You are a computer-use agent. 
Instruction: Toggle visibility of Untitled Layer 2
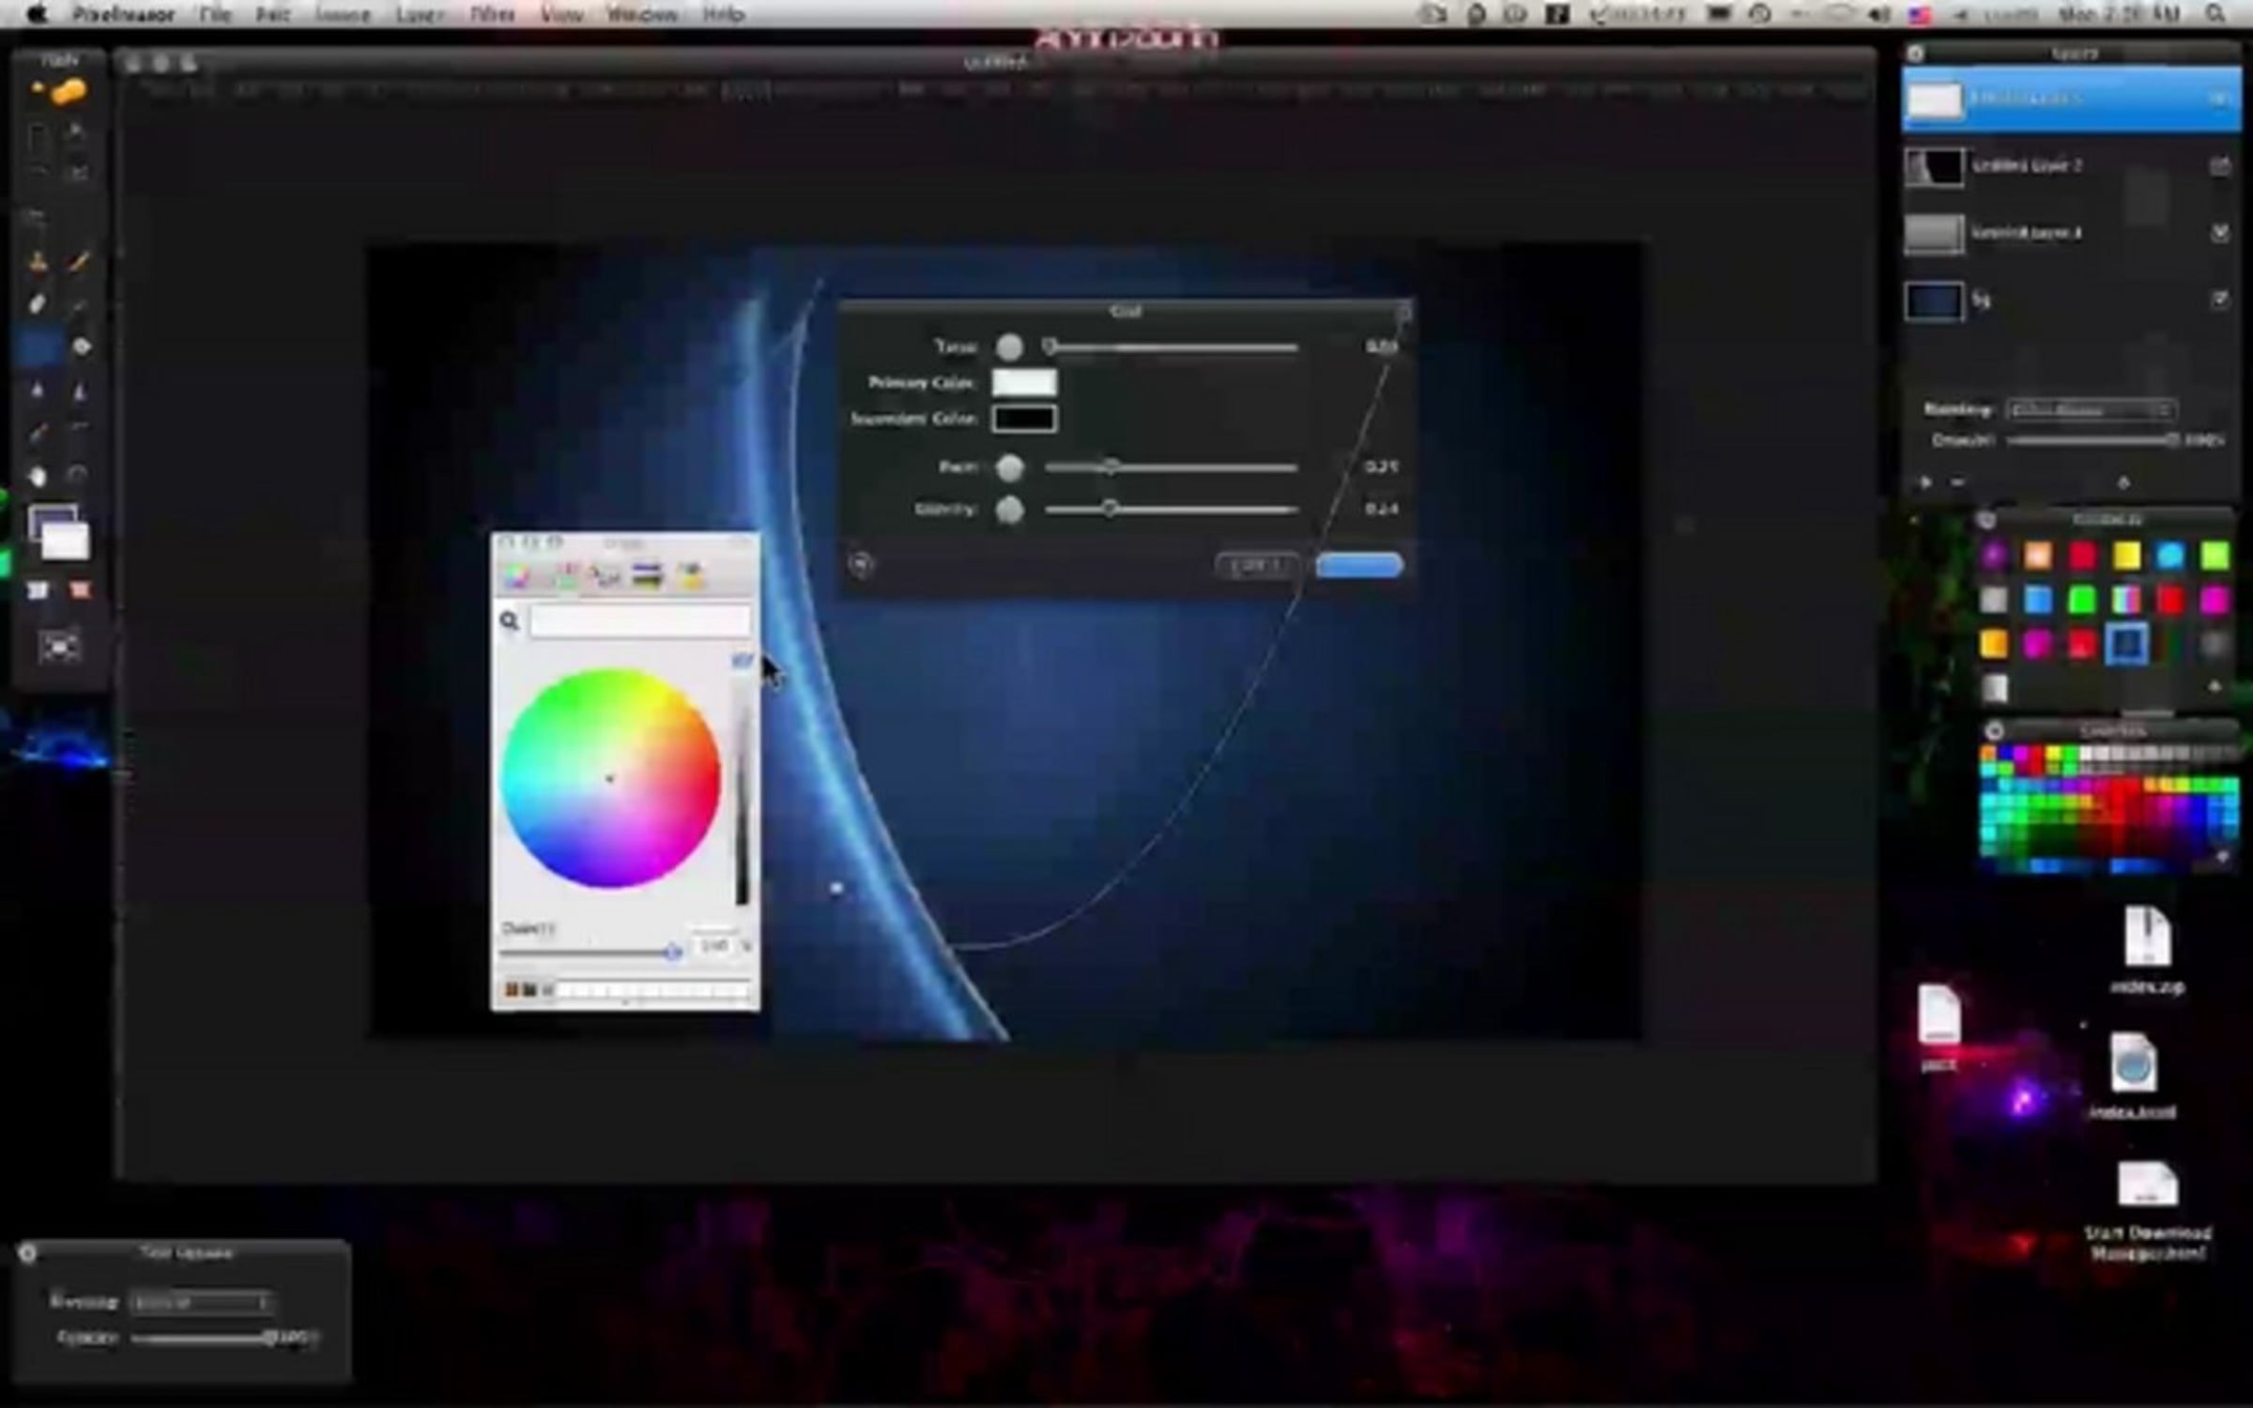pos(2219,166)
